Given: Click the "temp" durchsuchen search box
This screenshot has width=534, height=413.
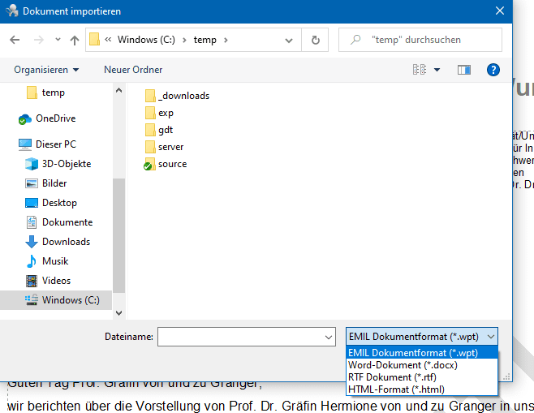Looking at the screenshot, I should pos(426,40).
